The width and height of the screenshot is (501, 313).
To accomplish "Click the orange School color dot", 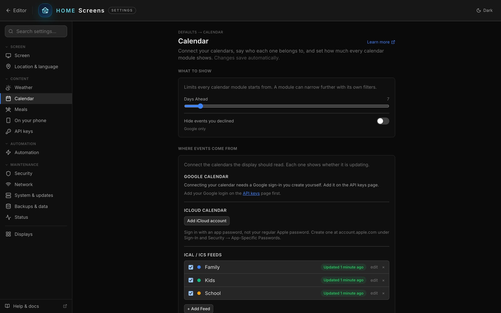I will pyautogui.click(x=199, y=293).
